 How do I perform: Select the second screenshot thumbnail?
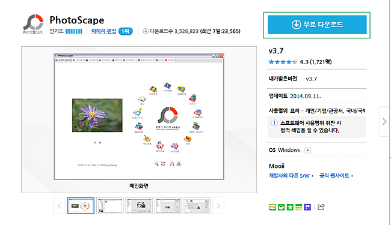pyautogui.click(x=110, y=206)
